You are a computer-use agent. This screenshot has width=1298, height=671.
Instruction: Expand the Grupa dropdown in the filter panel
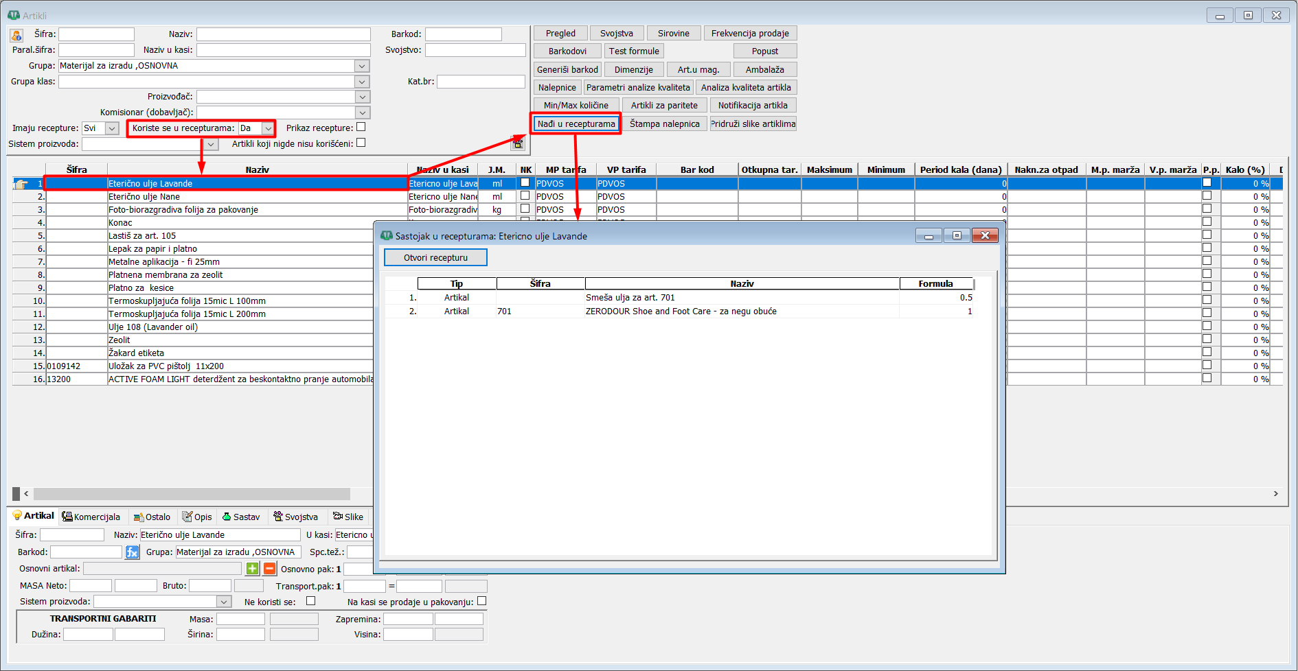pyautogui.click(x=362, y=66)
